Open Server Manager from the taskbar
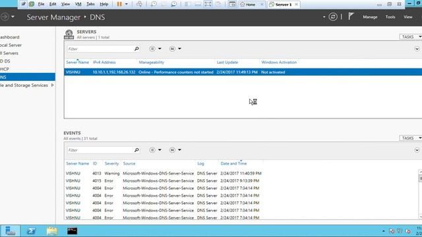Screen dimensions: 422x237 point(10,231)
